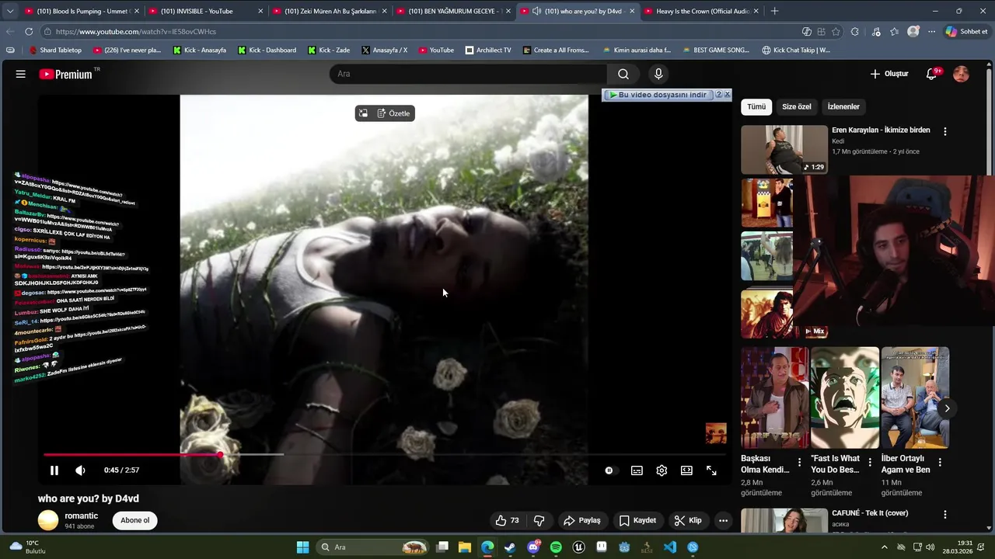Open player settings gear
This screenshot has width=995, height=559.
(662, 470)
